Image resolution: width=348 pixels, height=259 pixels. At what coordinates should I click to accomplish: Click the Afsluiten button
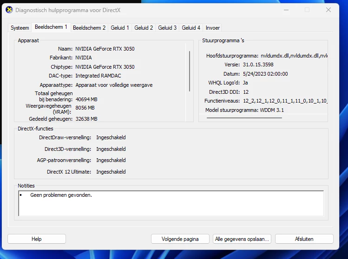(304, 239)
